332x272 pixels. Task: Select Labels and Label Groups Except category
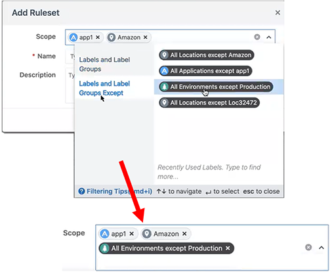point(104,88)
